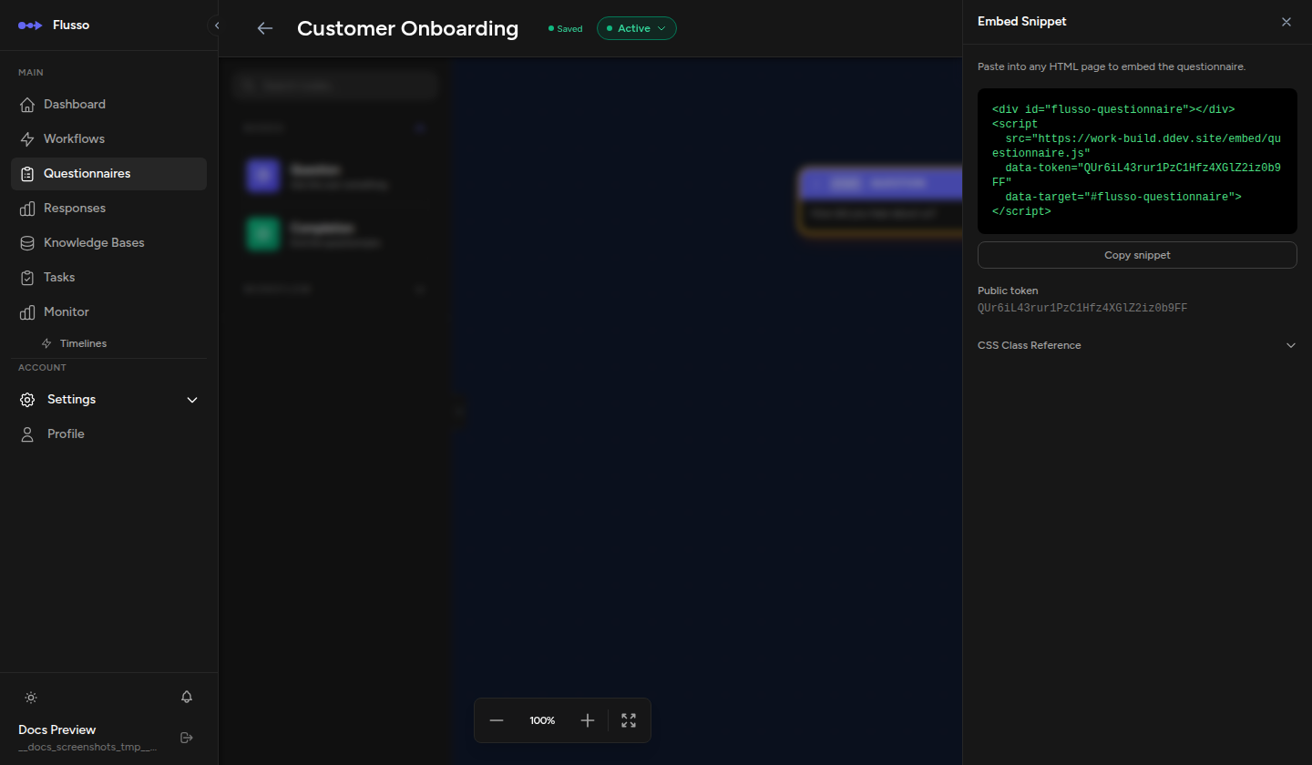The image size is (1312, 765).
Task: Click the Dashboard home icon
Action: (x=27, y=105)
